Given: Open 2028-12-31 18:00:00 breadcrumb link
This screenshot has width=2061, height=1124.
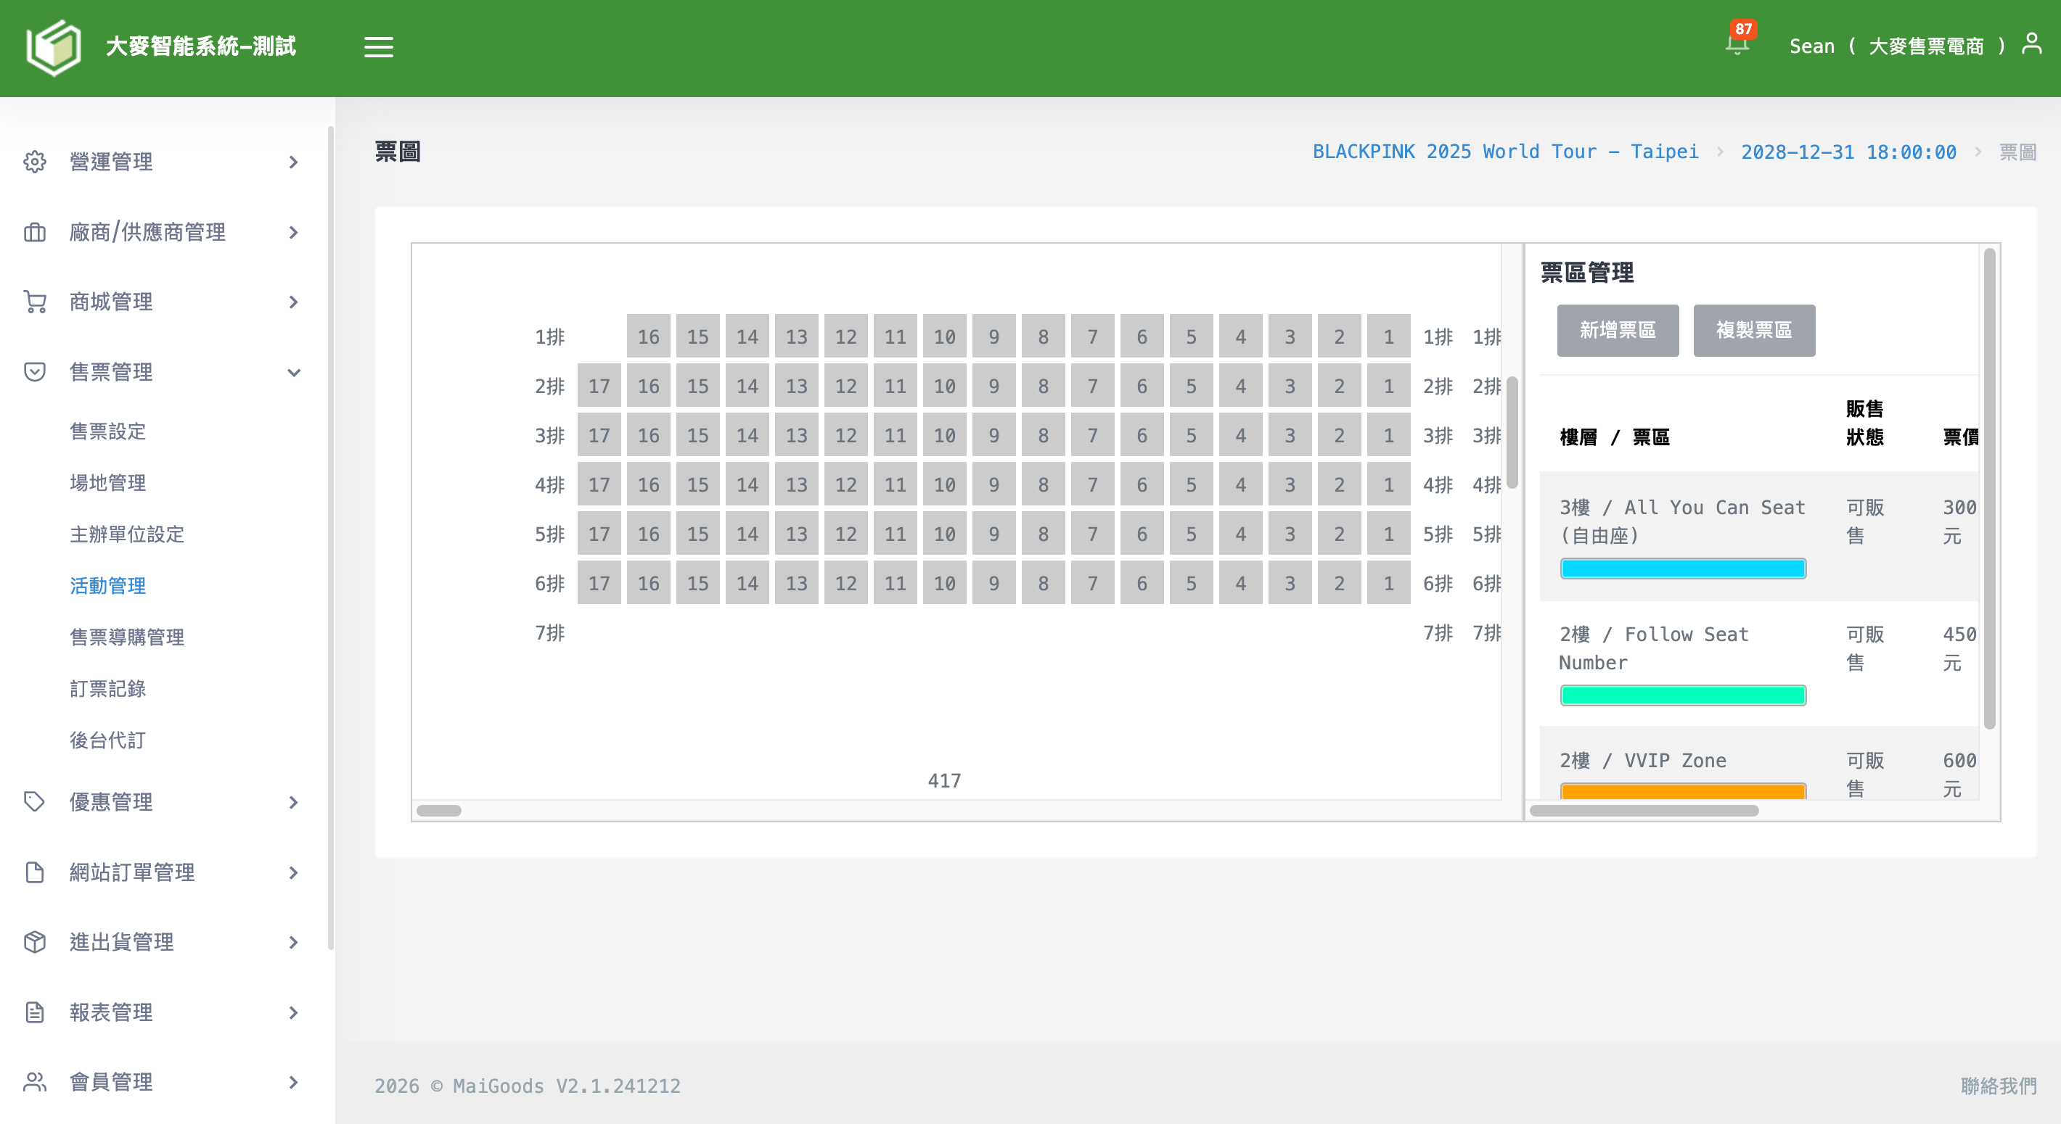Looking at the screenshot, I should (1848, 152).
